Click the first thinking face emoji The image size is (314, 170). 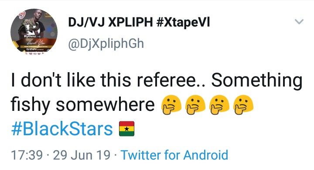coord(171,105)
